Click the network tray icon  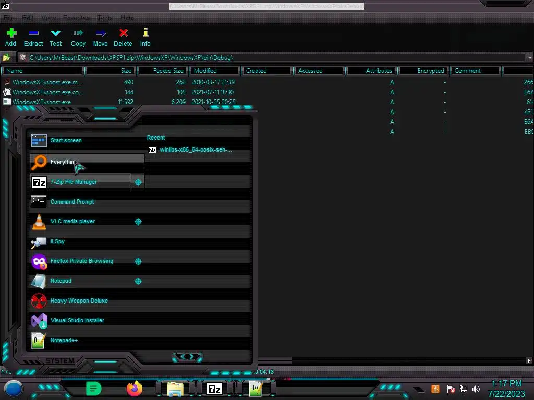[464, 389]
